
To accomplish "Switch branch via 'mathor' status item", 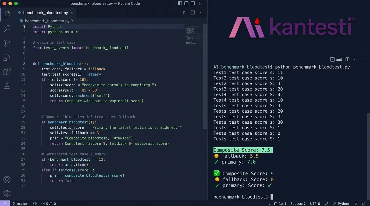I will pyautogui.click(x=20, y=203).
